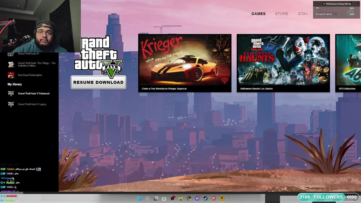Viewport: 361px width, 203px height.
Task: Select Red Dead Redemption in sidebar
Action: [x=30, y=75]
